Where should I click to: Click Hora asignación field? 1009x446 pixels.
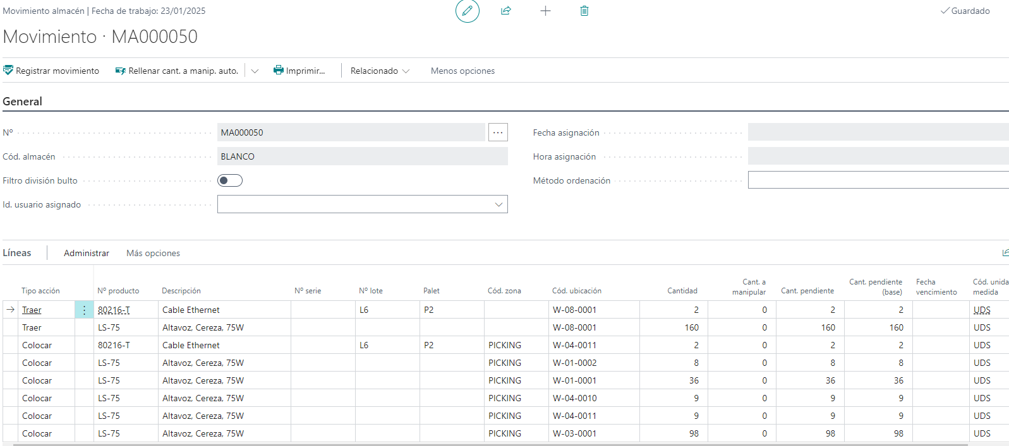(x=878, y=156)
